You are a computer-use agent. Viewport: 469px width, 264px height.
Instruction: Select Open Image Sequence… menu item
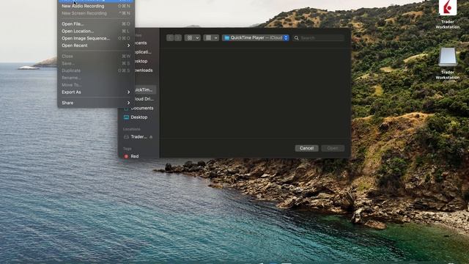point(96,38)
